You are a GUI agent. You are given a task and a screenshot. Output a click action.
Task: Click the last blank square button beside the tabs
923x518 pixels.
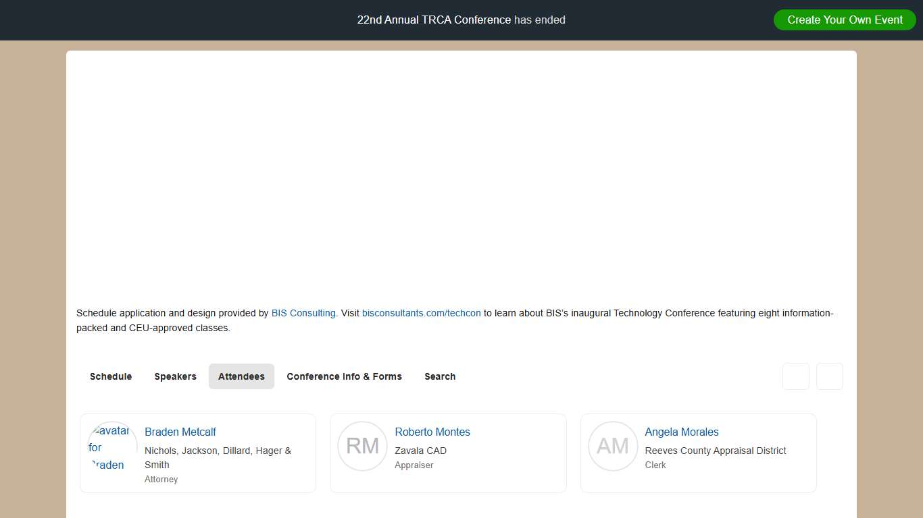click(x=829, y=376)
